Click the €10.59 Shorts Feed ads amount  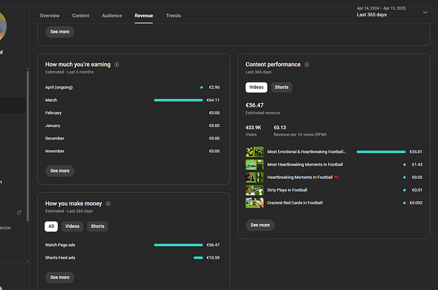(213, 258)
